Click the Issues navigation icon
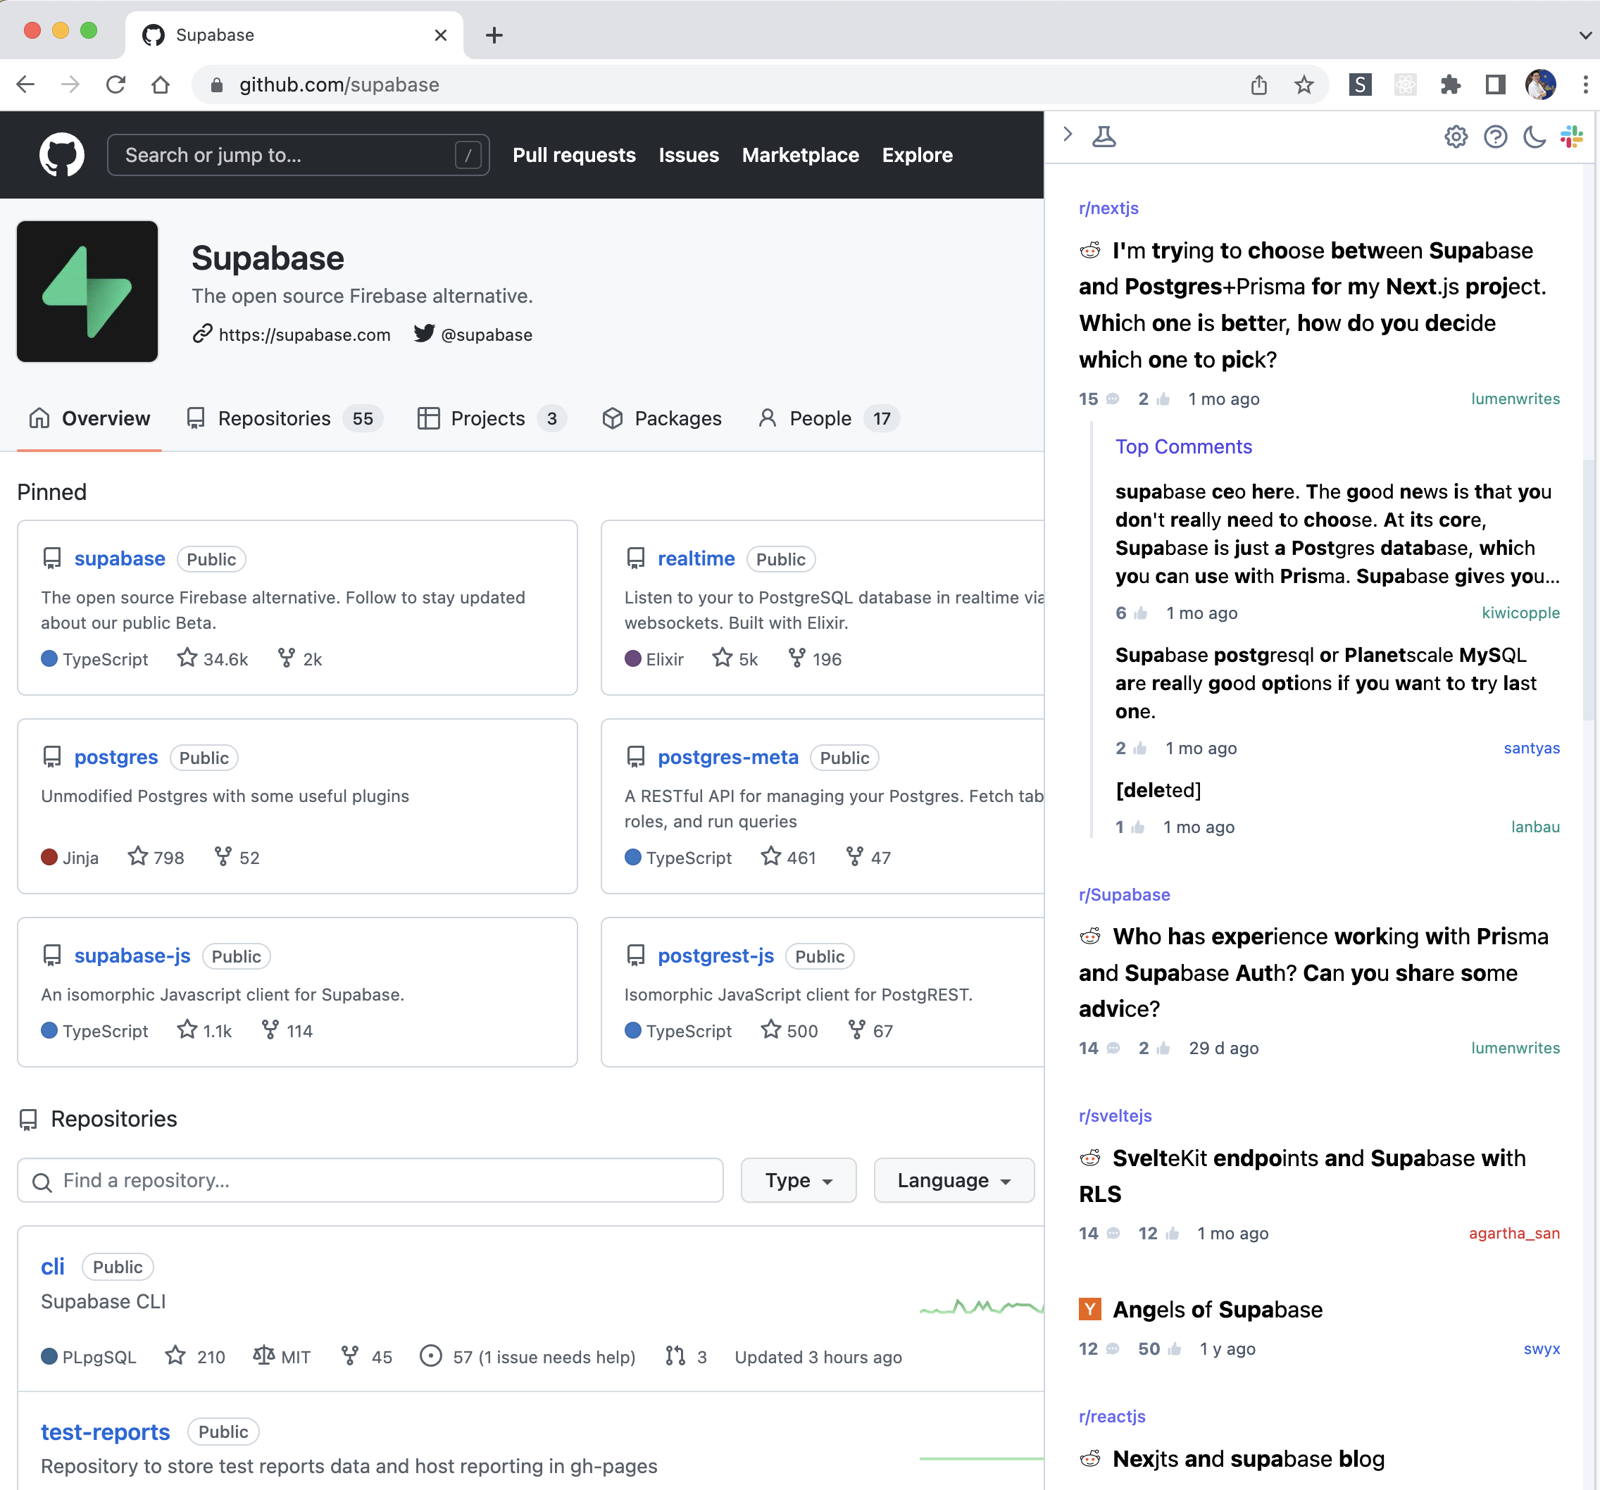 point(688,153)
